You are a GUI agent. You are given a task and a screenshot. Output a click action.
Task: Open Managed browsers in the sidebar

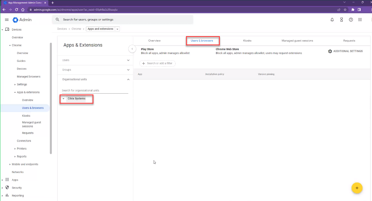click(x=29, y=77)
